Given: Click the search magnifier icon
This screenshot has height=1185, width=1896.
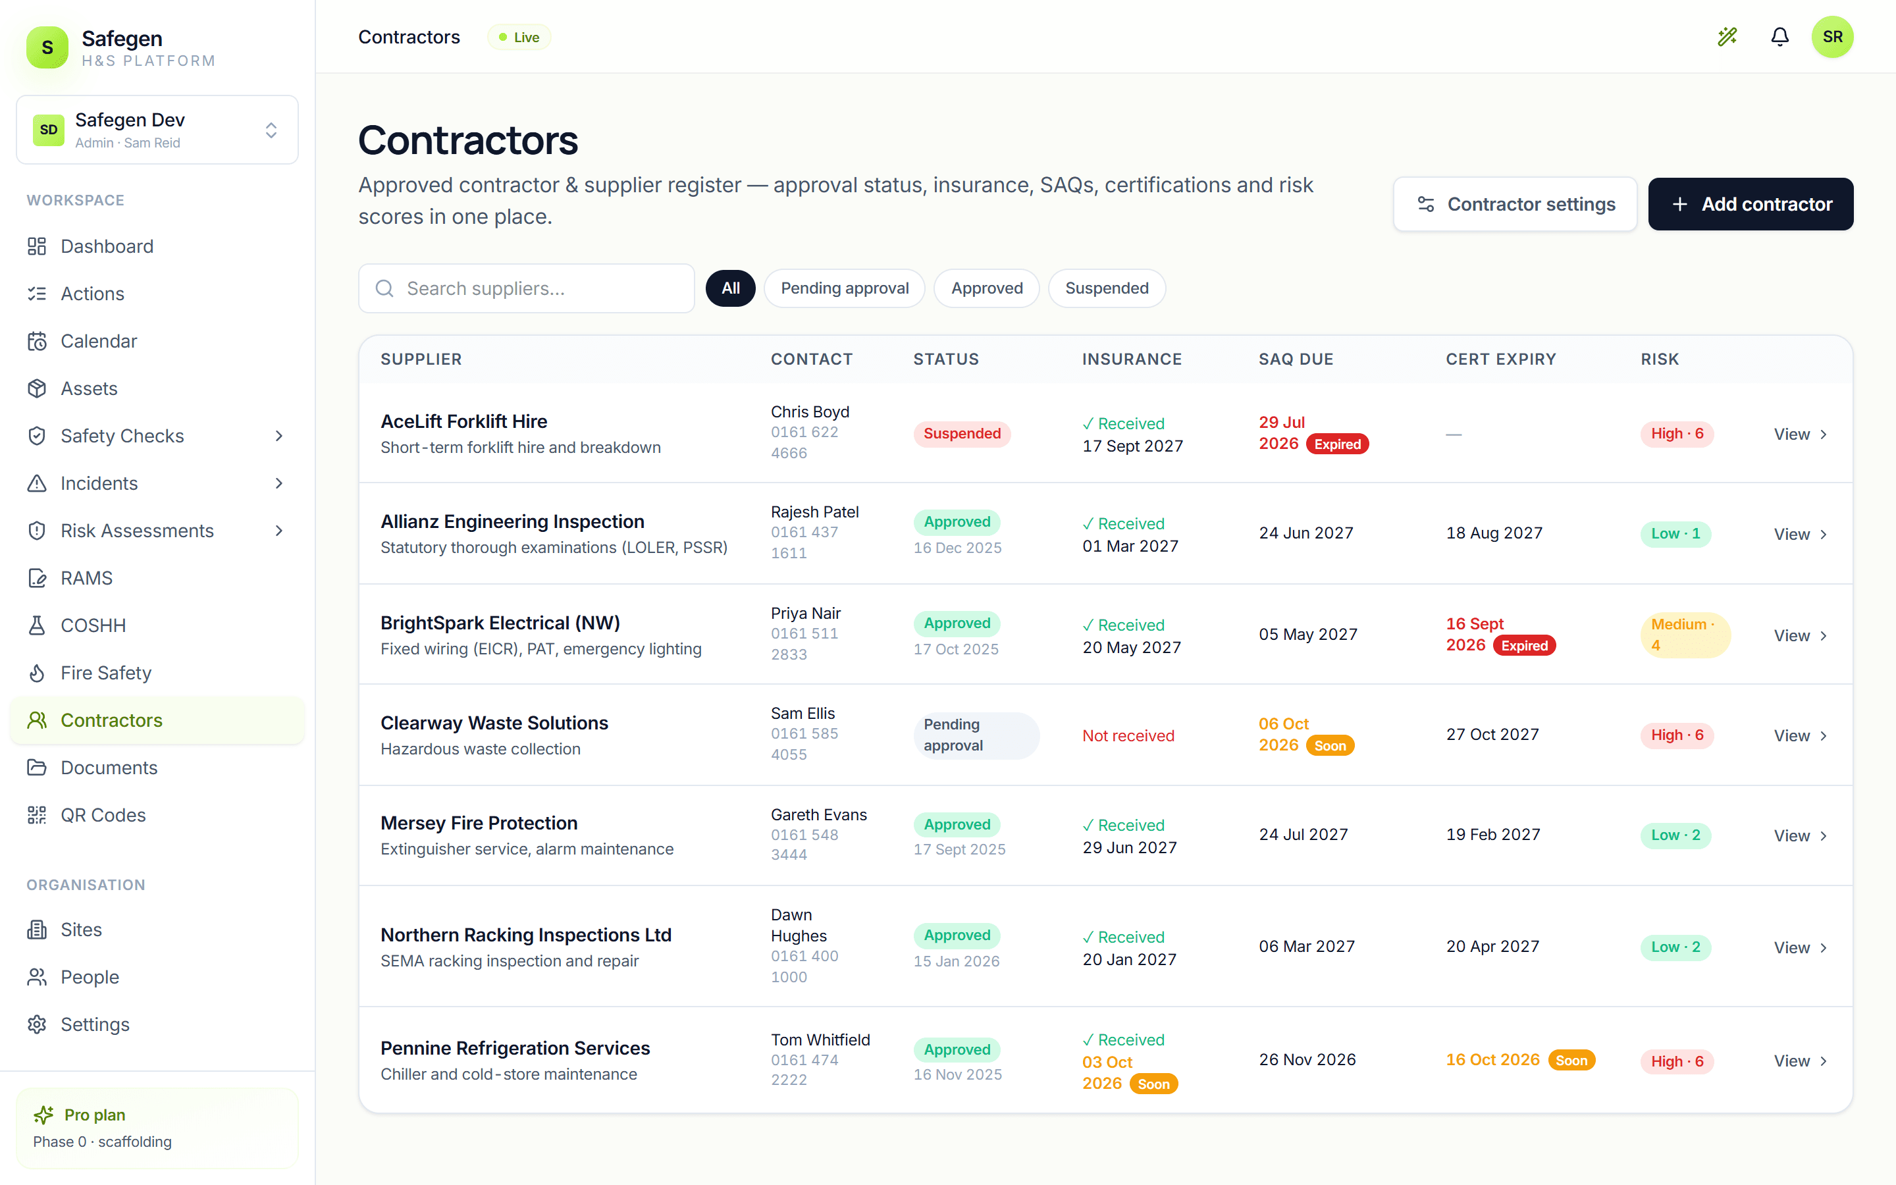Looking at the screenshot, I should click(384, 288).
